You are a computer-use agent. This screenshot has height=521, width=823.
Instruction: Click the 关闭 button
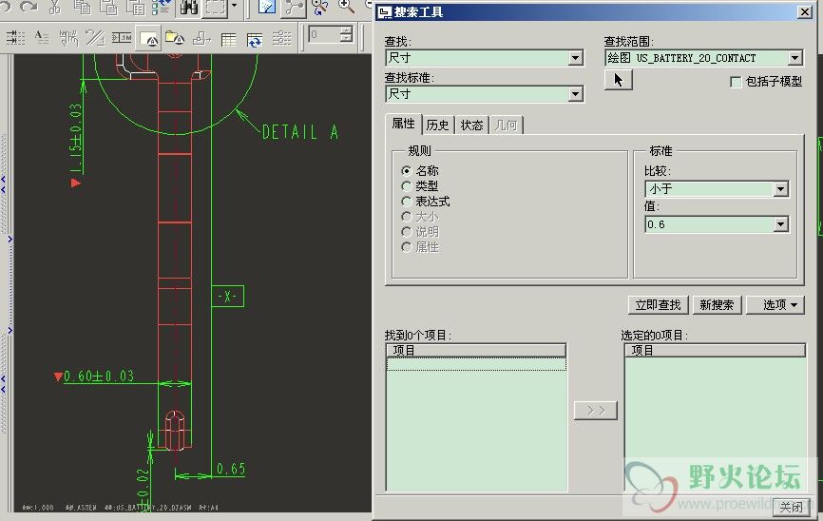click(791, 507)
